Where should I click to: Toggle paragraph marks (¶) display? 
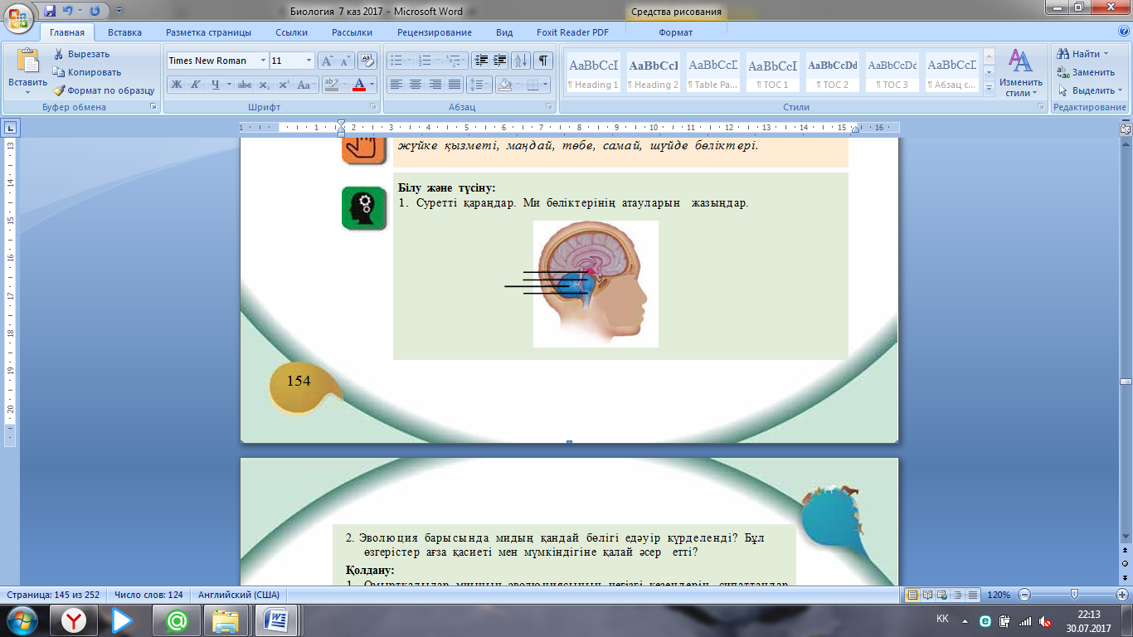click(x=542, y=61)
